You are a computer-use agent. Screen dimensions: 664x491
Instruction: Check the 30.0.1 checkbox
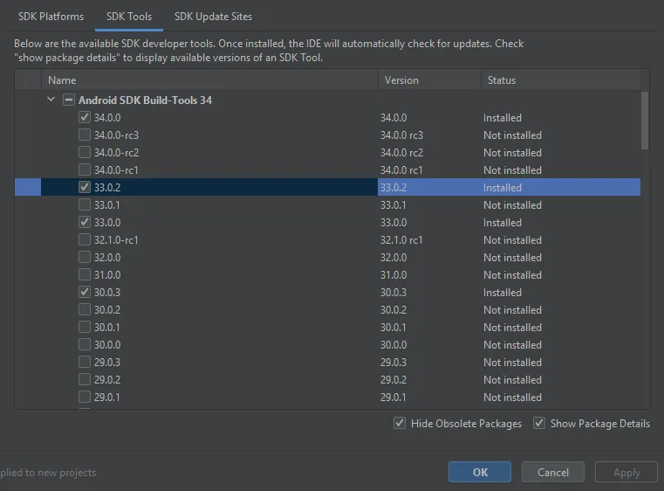[85, 327]
